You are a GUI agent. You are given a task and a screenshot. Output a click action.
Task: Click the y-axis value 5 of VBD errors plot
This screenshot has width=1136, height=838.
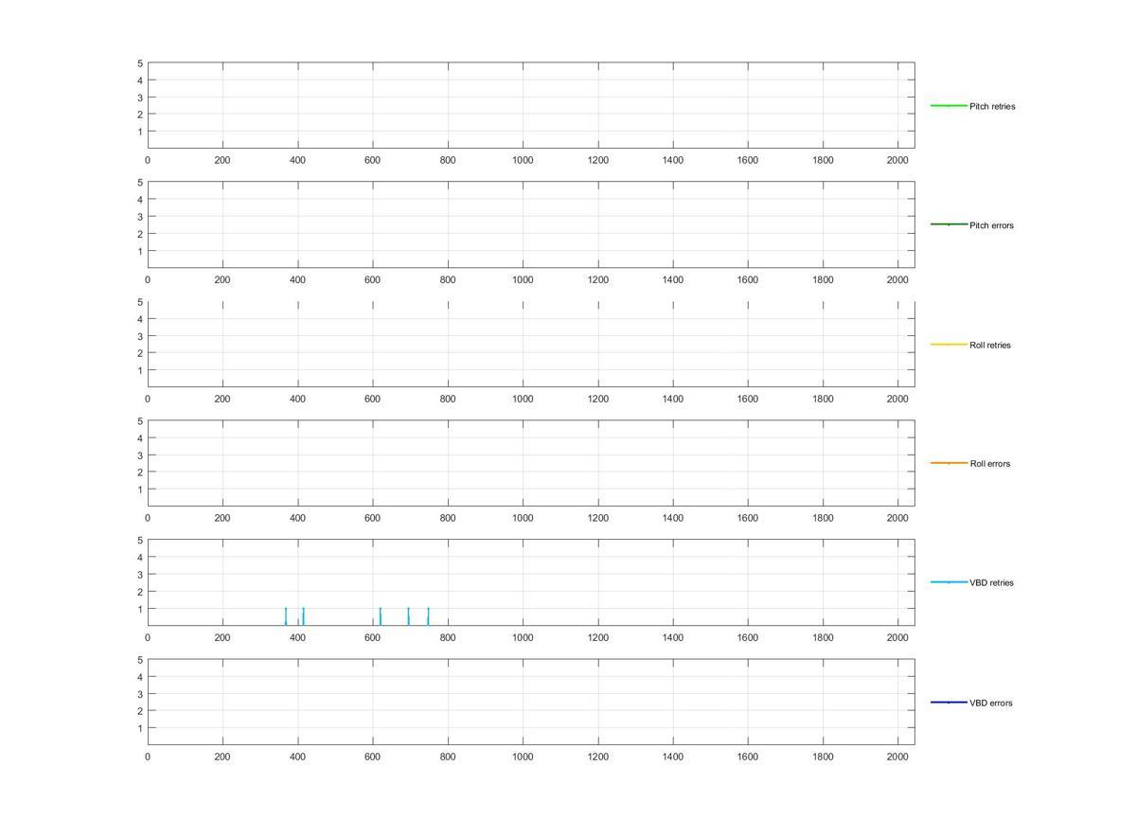[139, 660]
